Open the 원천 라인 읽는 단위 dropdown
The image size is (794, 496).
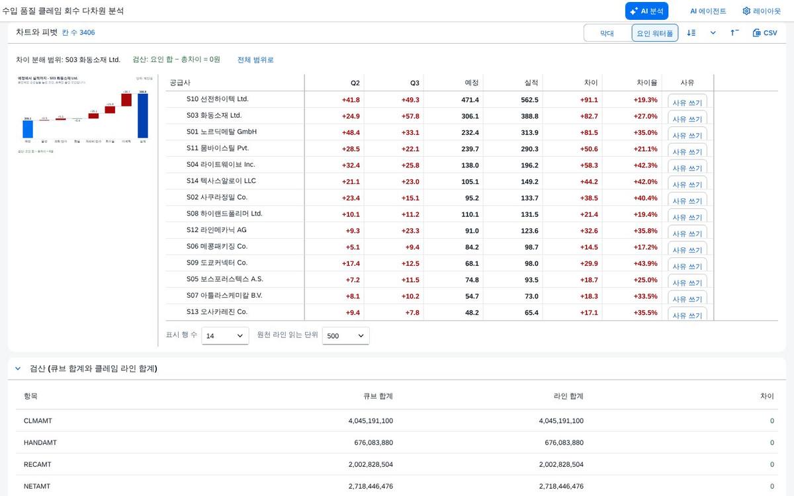pos(346,336)
